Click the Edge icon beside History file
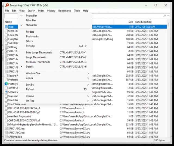Screen dimensions: 174x146 point(6,84)
